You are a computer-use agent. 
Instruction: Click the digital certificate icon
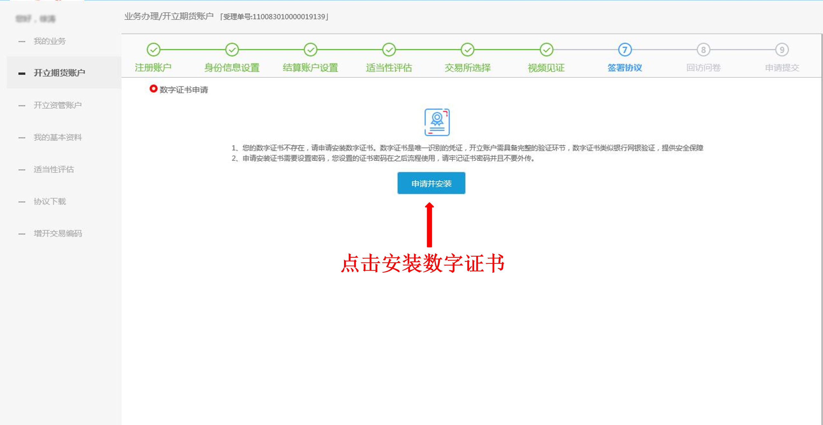(x=437, y=122)
